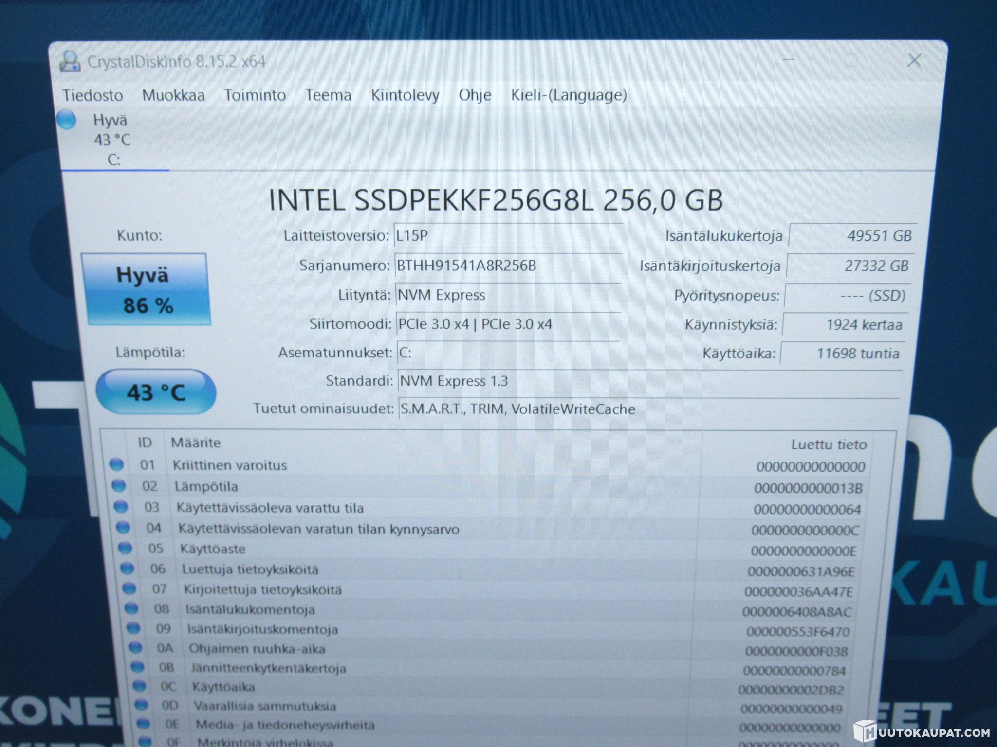Open the Tiedosto menu

coord(92,95)
